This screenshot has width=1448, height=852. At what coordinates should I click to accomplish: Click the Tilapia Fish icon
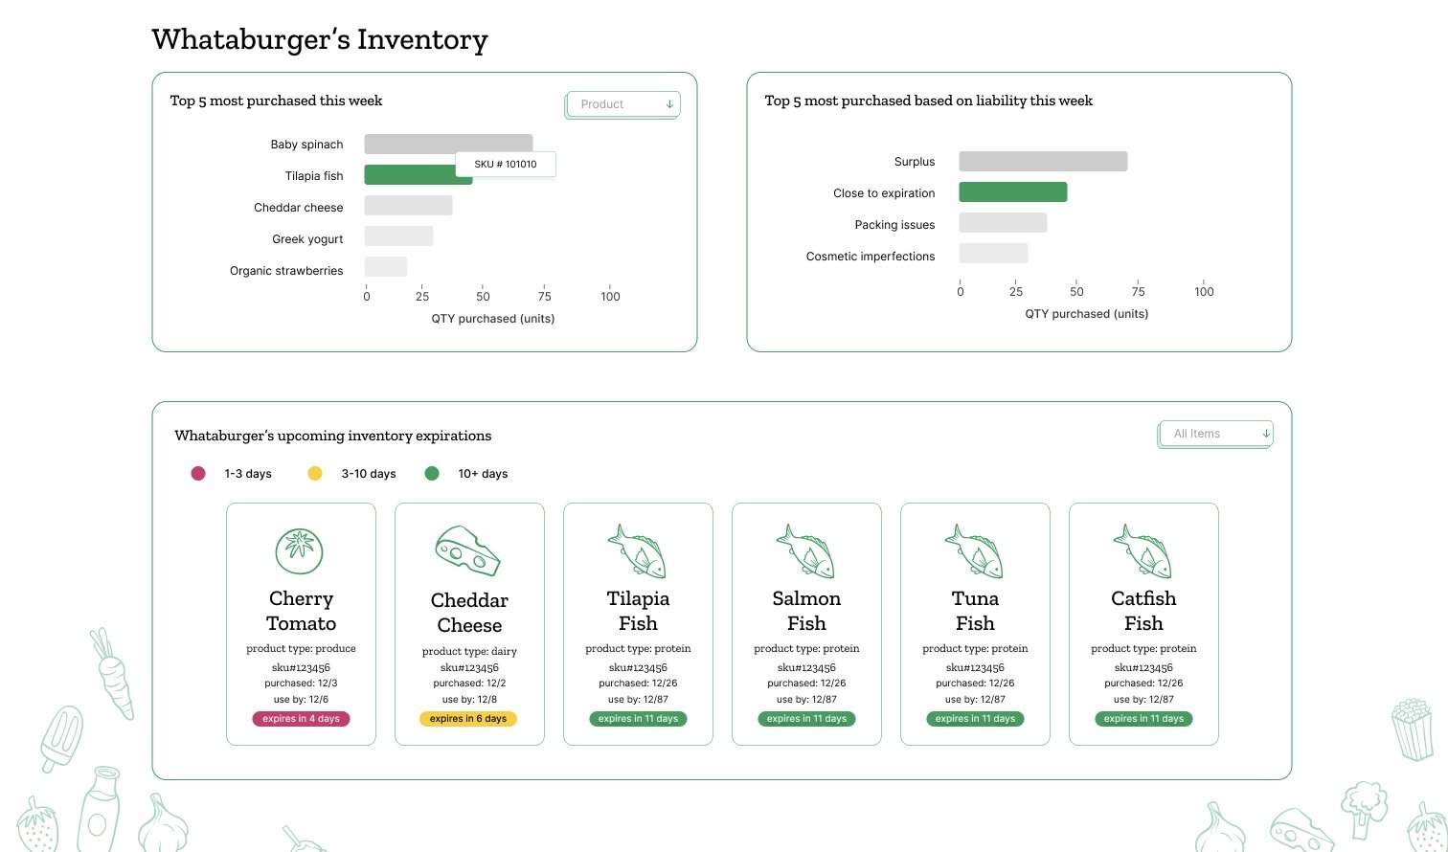(x=638, y=551)
